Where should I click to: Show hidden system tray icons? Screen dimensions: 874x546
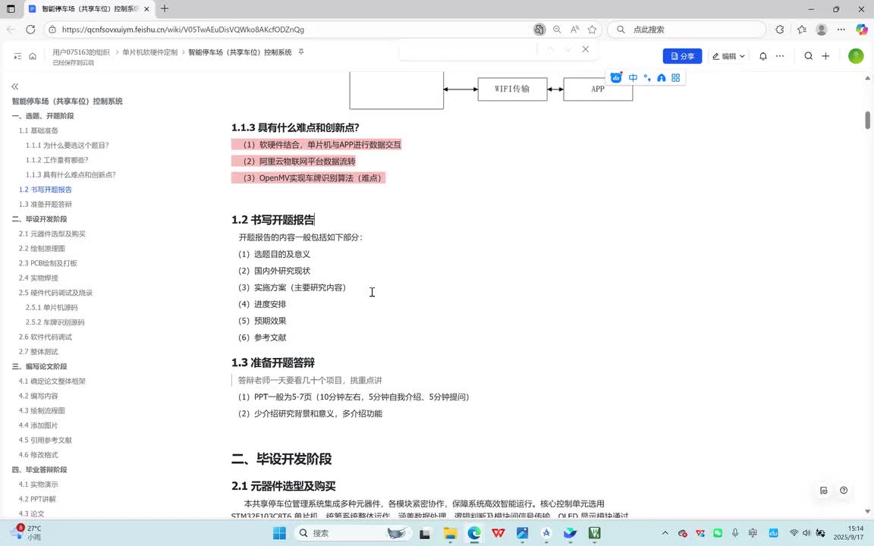click(x=665, y=533)
